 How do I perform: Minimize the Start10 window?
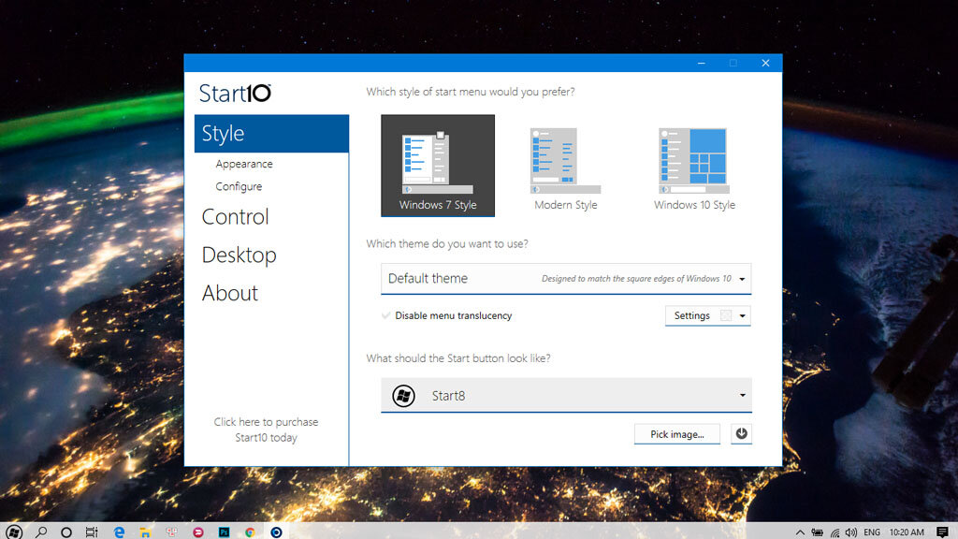702,63
